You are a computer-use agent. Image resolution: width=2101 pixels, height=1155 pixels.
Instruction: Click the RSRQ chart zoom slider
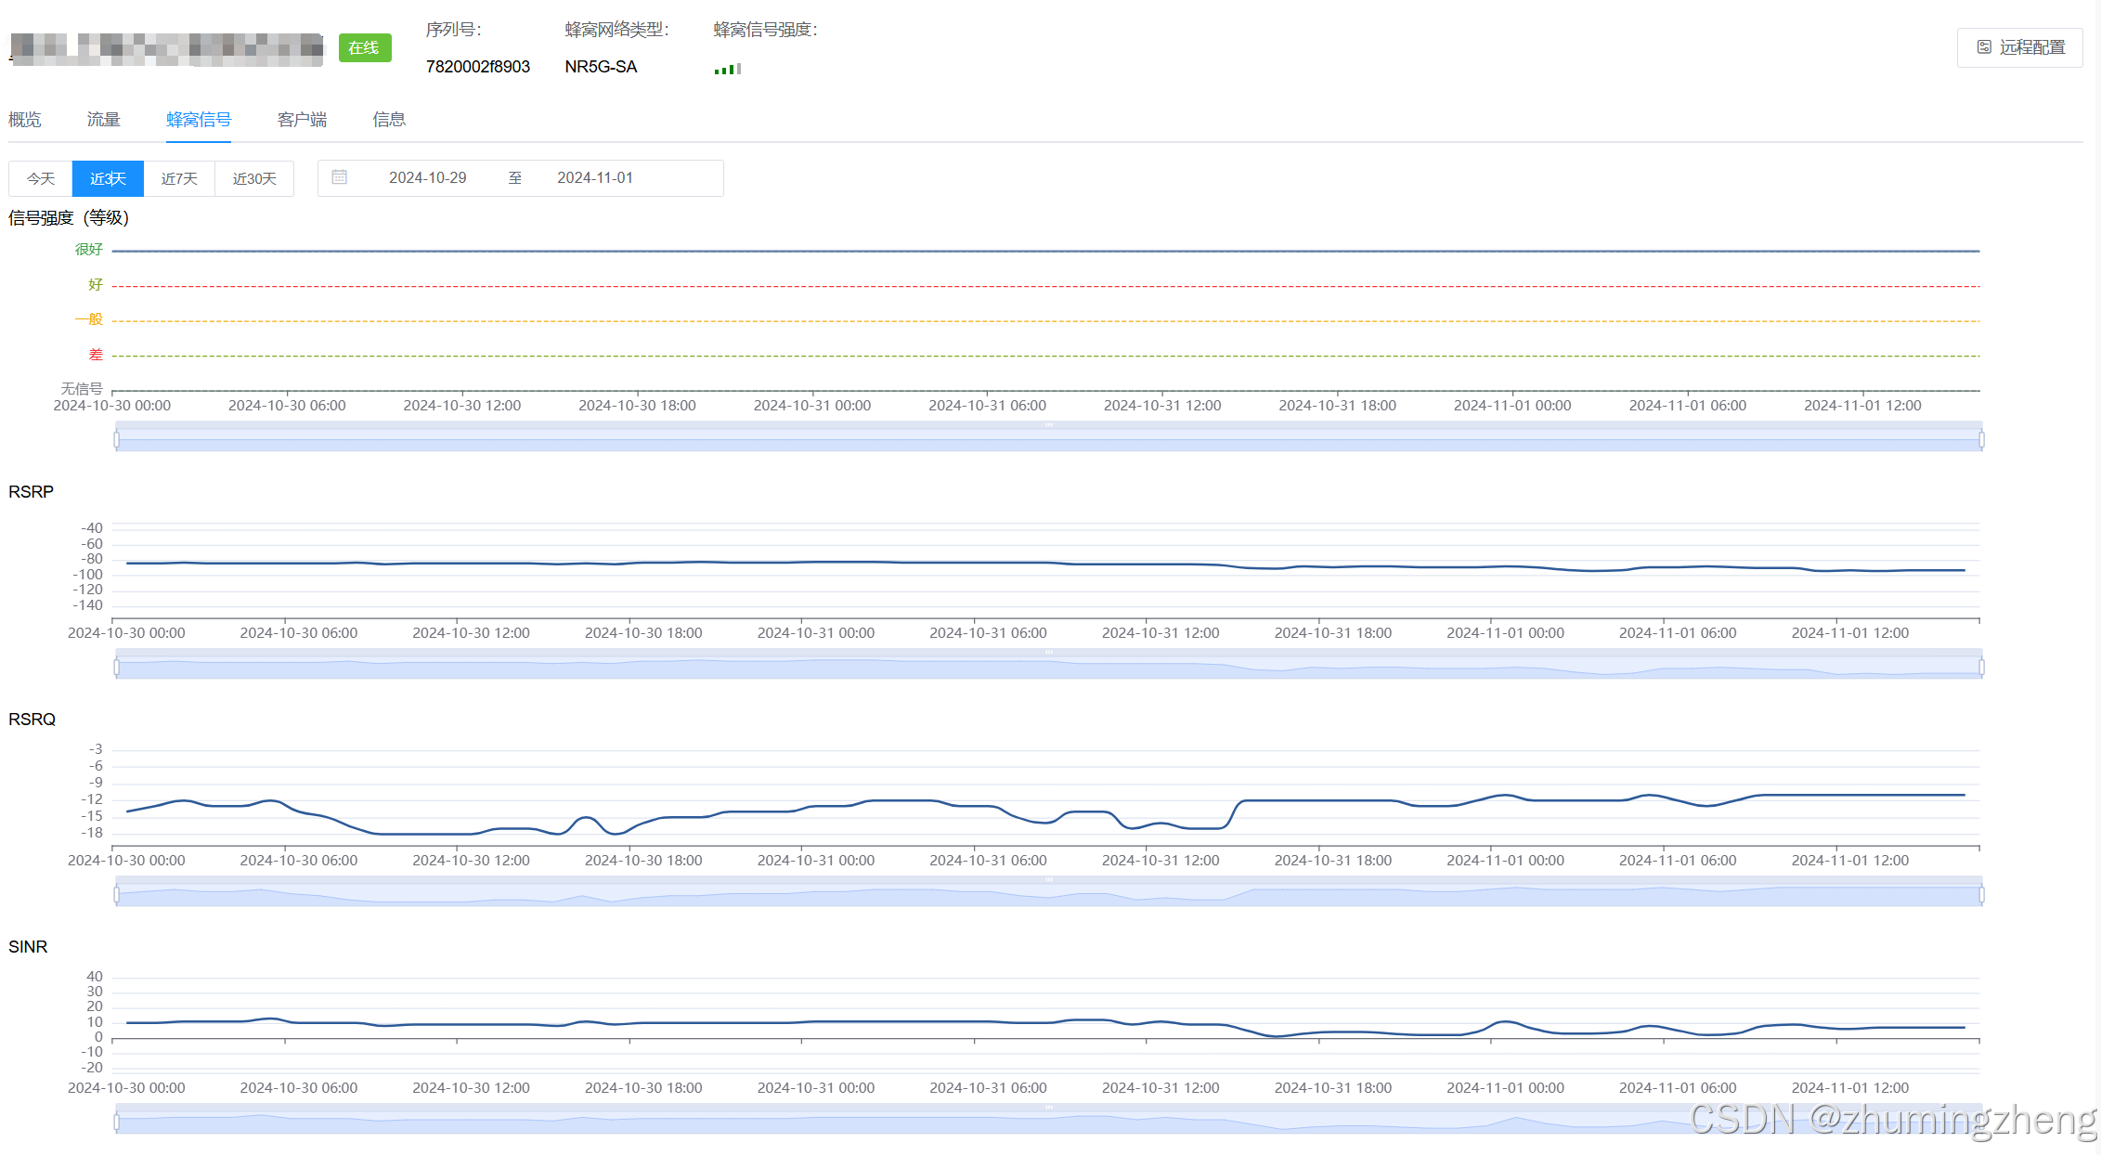[x=1048, y=894]
